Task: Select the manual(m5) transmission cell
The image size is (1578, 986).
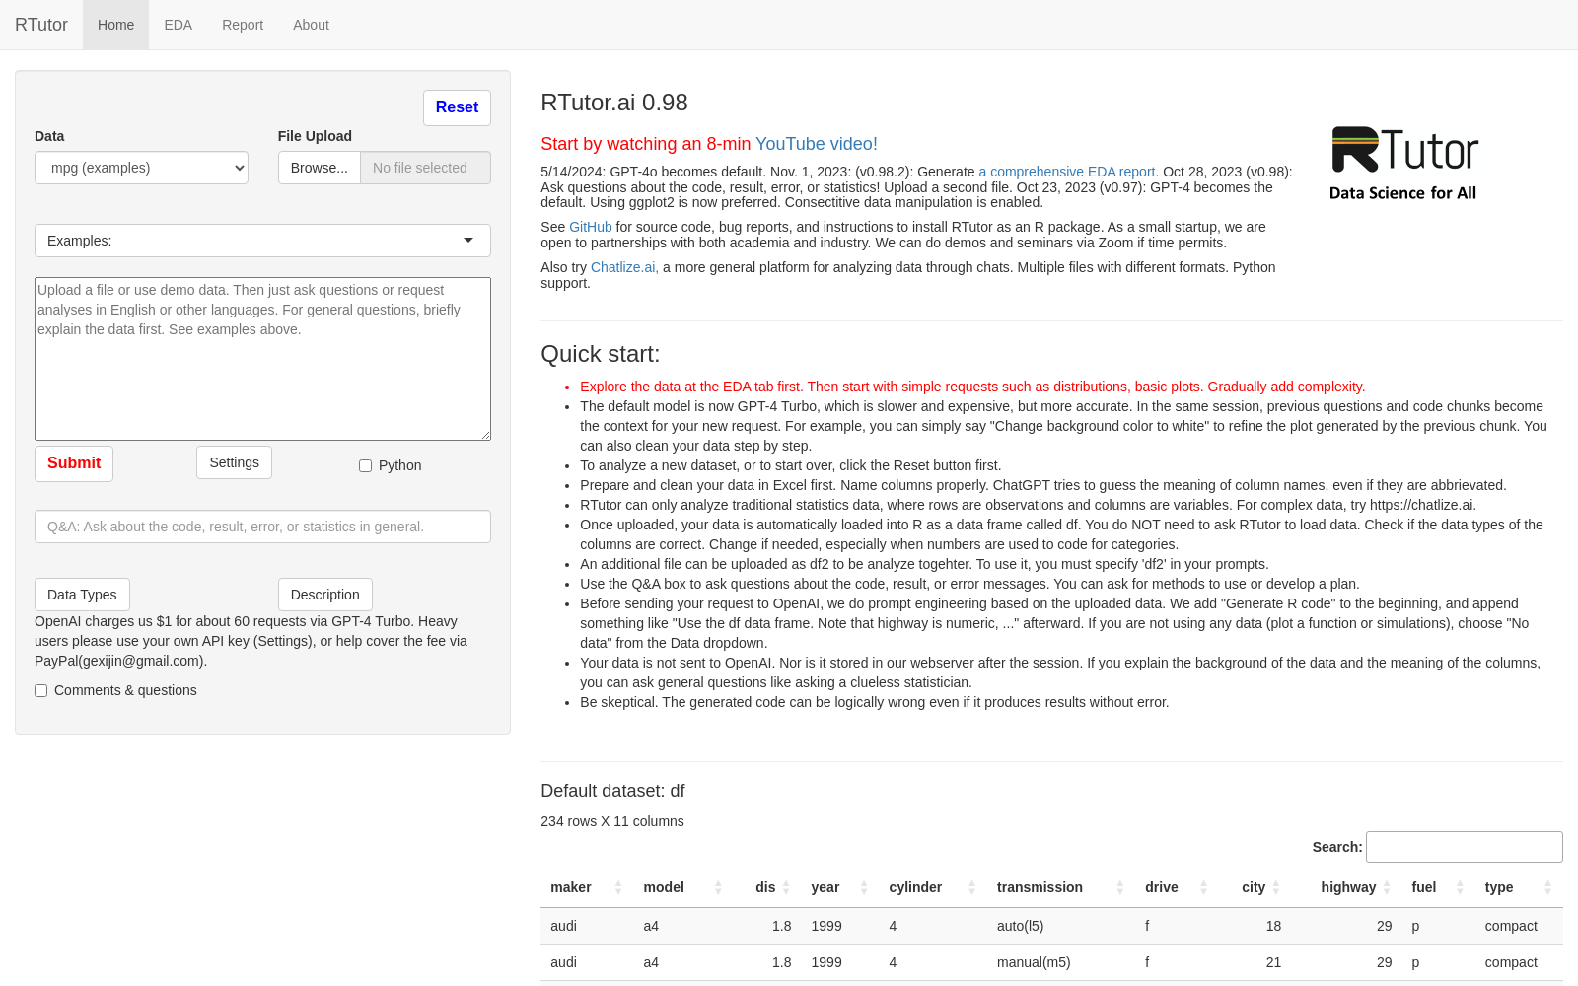Action: 1060,962
